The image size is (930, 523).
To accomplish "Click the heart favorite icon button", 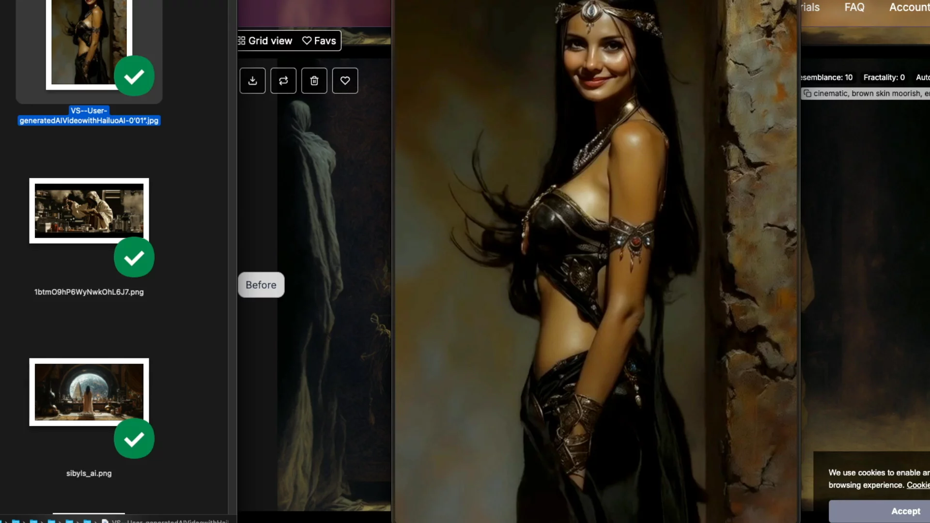I will [345, 80].
